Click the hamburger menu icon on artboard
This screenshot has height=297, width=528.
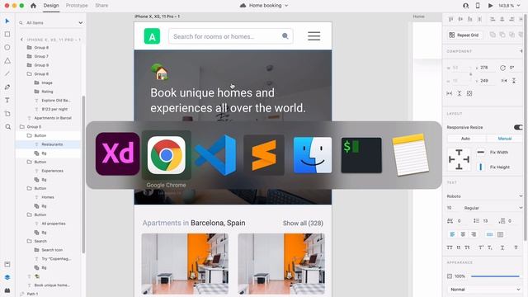pyautogui.click(x=313, y=36)
